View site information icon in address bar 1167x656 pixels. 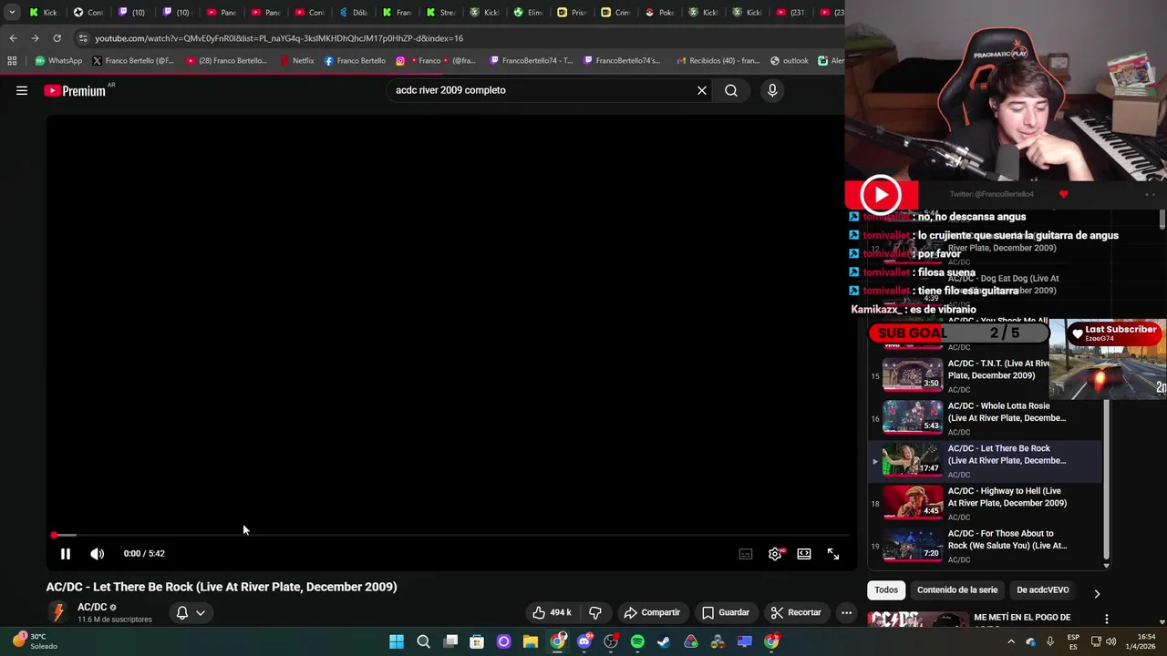coord(83,38)
